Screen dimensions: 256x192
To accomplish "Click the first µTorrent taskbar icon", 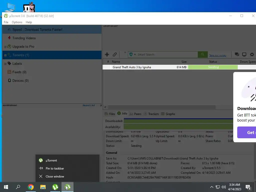I will click(x=55, y=187).
